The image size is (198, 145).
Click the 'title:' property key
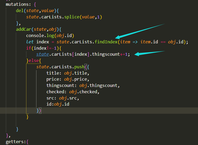[54, 73]
